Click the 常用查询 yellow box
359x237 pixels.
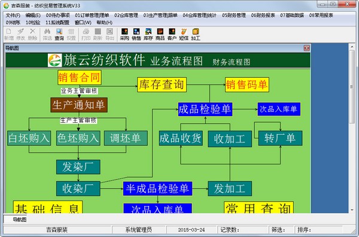pos(258,208)
